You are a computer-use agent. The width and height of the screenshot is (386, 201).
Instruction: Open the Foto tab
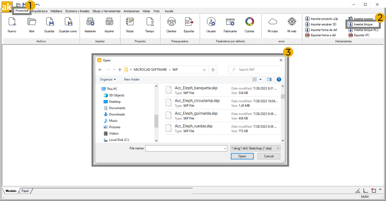pos(157,11)
